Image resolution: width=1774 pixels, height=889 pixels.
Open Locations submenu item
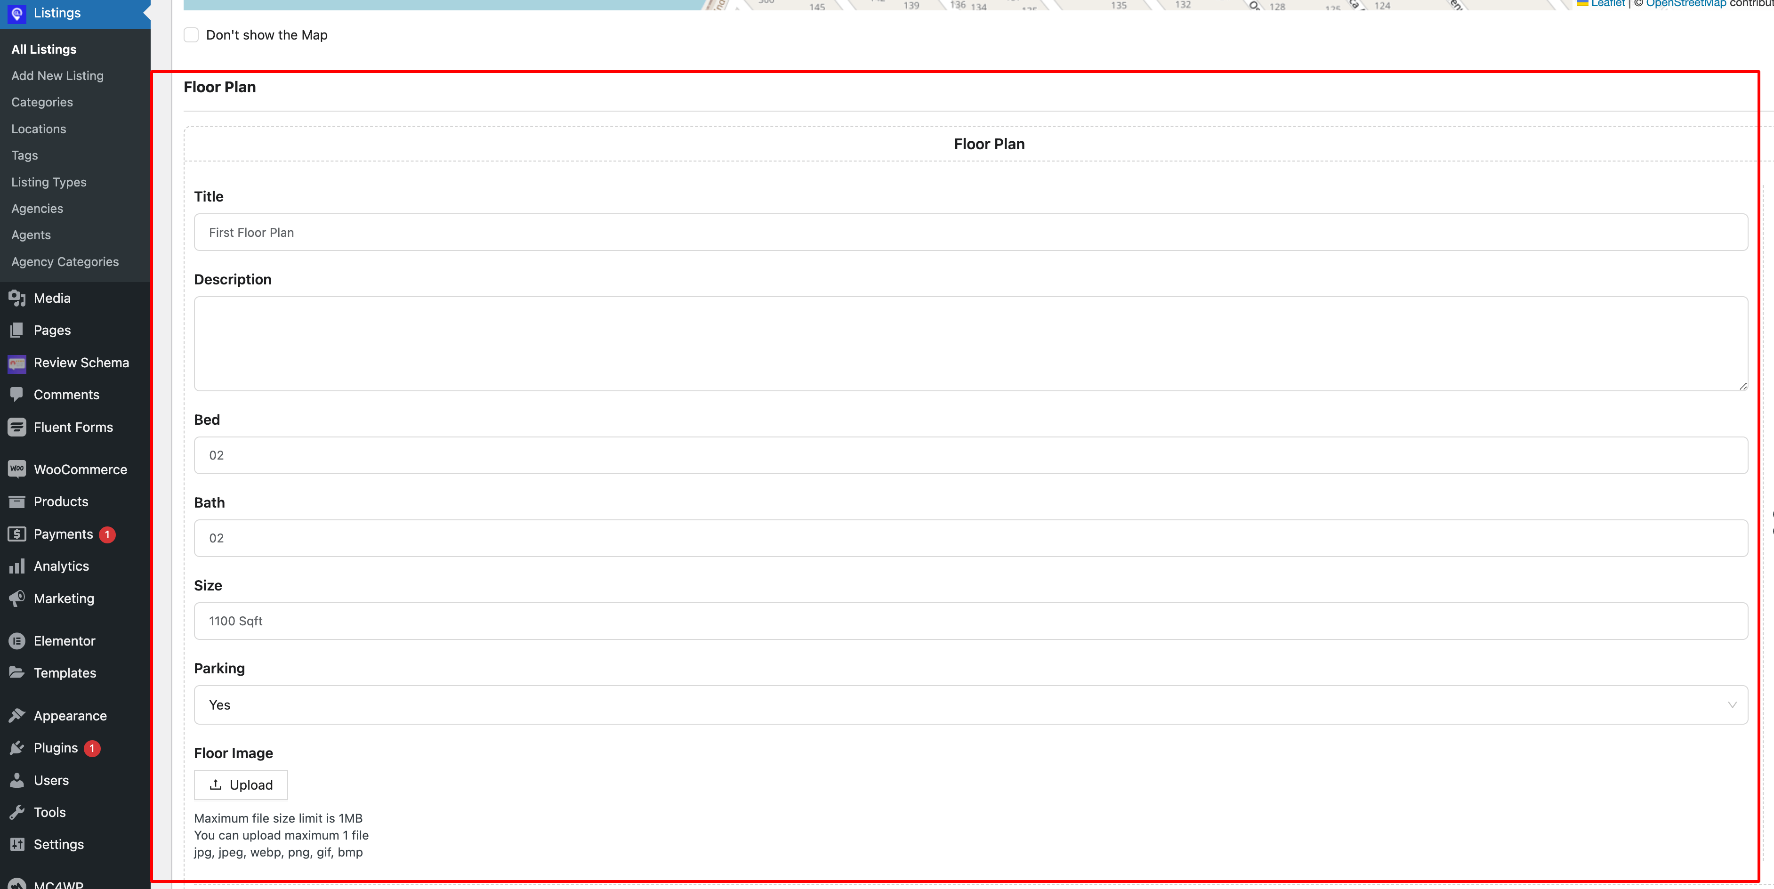click(x=39, y=129)
